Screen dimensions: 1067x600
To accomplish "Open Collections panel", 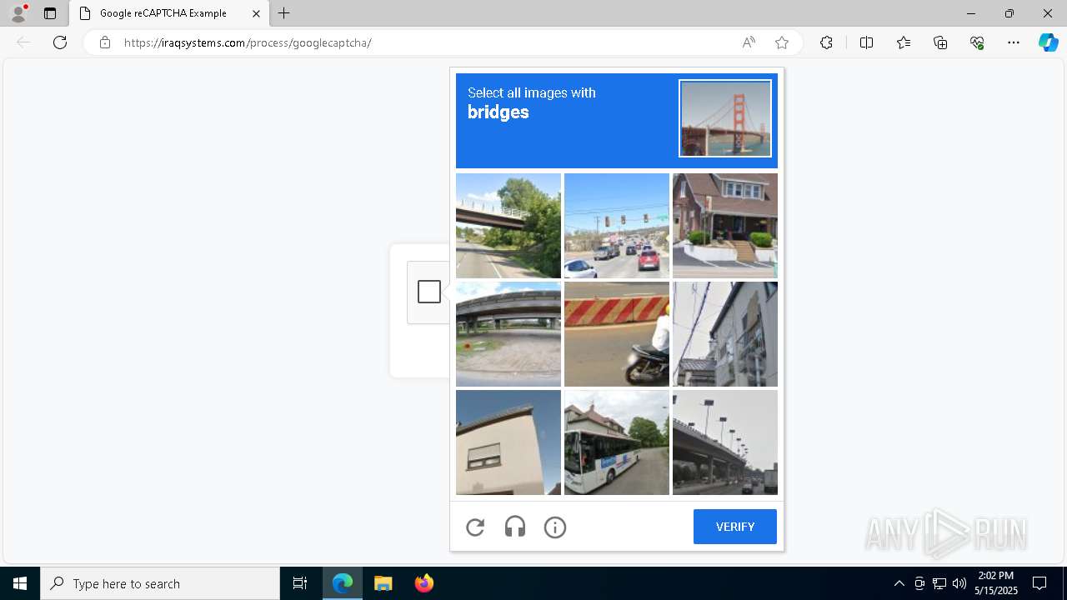I will pos(940,42).
